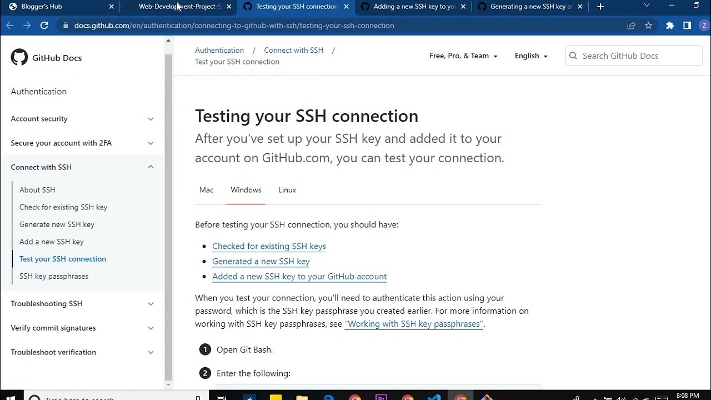Open the tab search chevron

tap(647, 6)
